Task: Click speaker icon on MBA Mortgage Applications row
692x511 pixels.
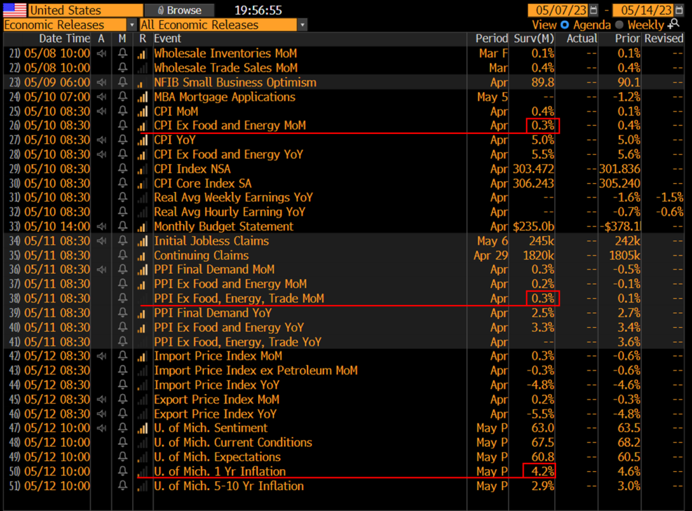Action: (102, 97)
